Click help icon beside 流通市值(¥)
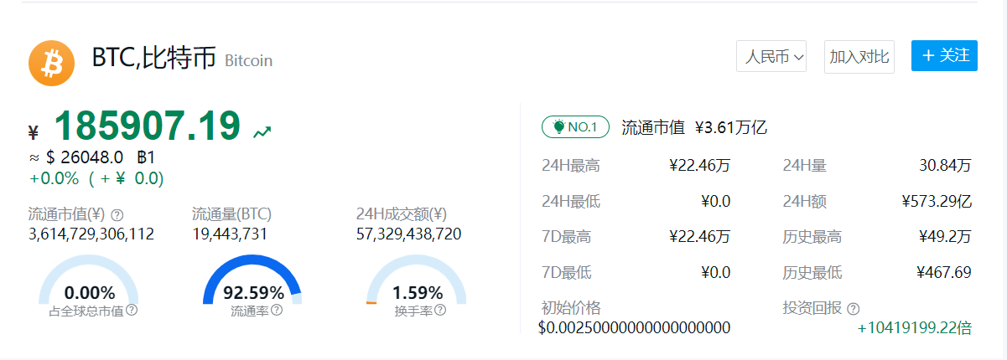1007x360 pixels. 117,214
